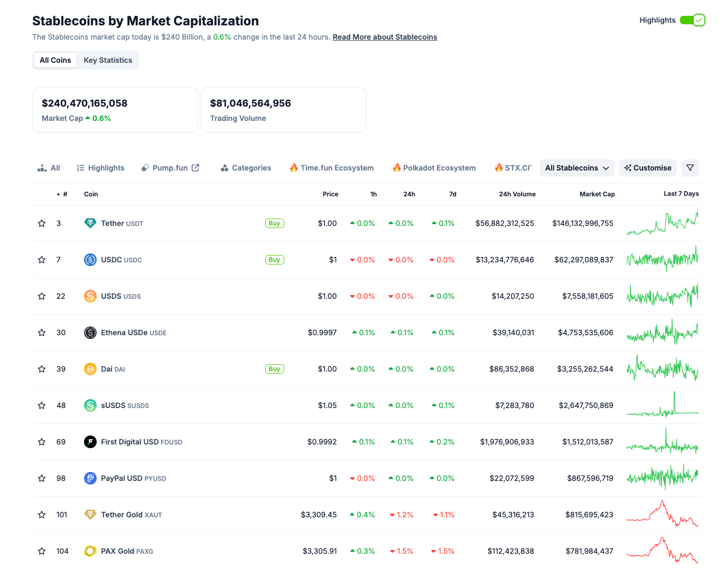The width and height of the screenshot is (726, 568).
Task: View the 7-day sparkline chart for PAX Gold
Action: pos(662,551)
